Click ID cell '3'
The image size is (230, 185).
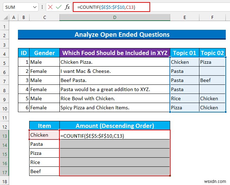pos(24,80)
